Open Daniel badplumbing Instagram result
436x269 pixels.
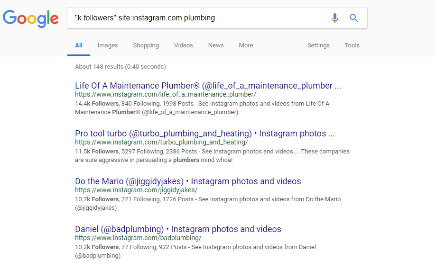(x=178, y=229)
